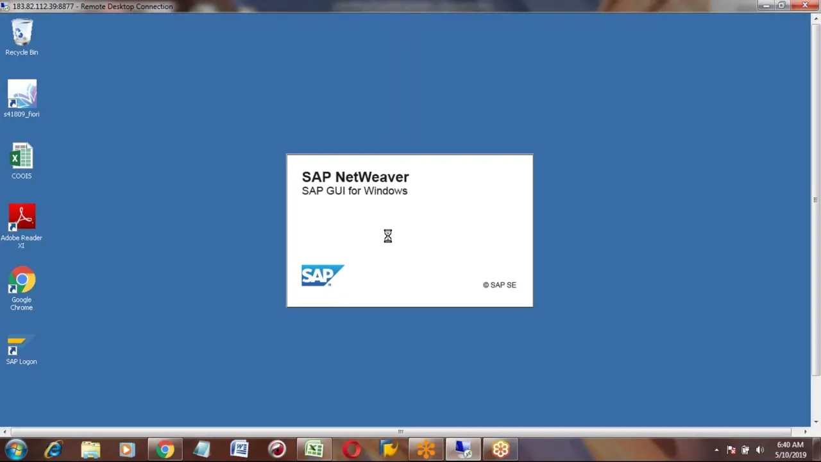Open the volume speaker tray icon
The height and width of the screenshot is (462, 821).
(760, 450)
